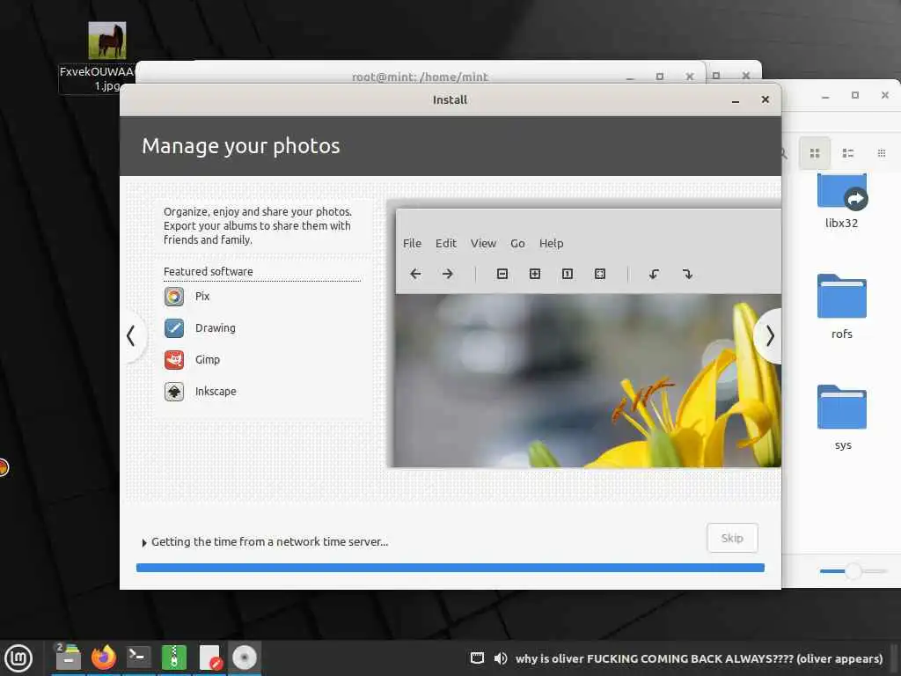Select the sys folder in file manager

(x=842, y=418)
